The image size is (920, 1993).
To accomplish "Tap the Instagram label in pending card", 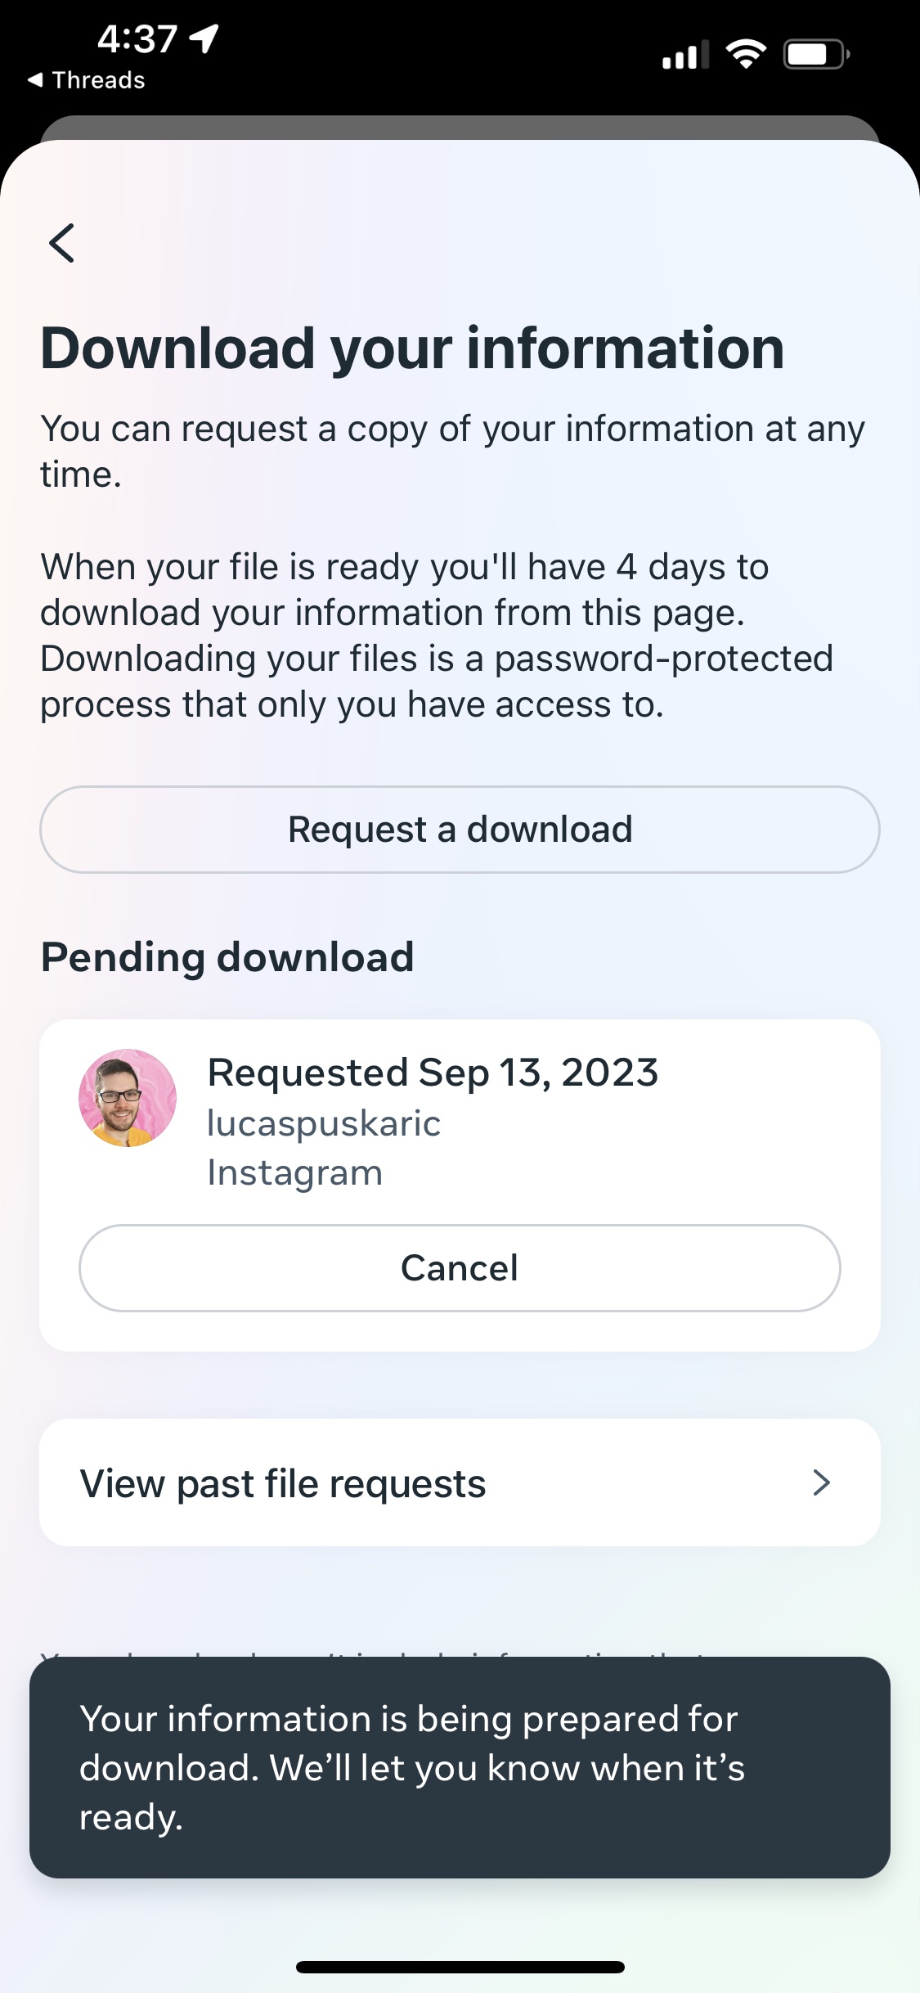I will coord(295,1172).
